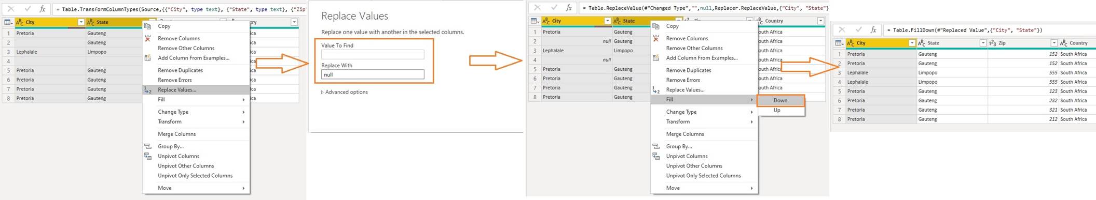Click the Replace Values icon in the Fill-highlighted menu

click(x=656, y=90)
